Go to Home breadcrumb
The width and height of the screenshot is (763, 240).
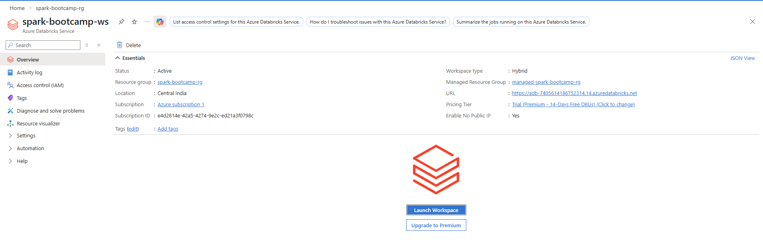coord(17,8)
